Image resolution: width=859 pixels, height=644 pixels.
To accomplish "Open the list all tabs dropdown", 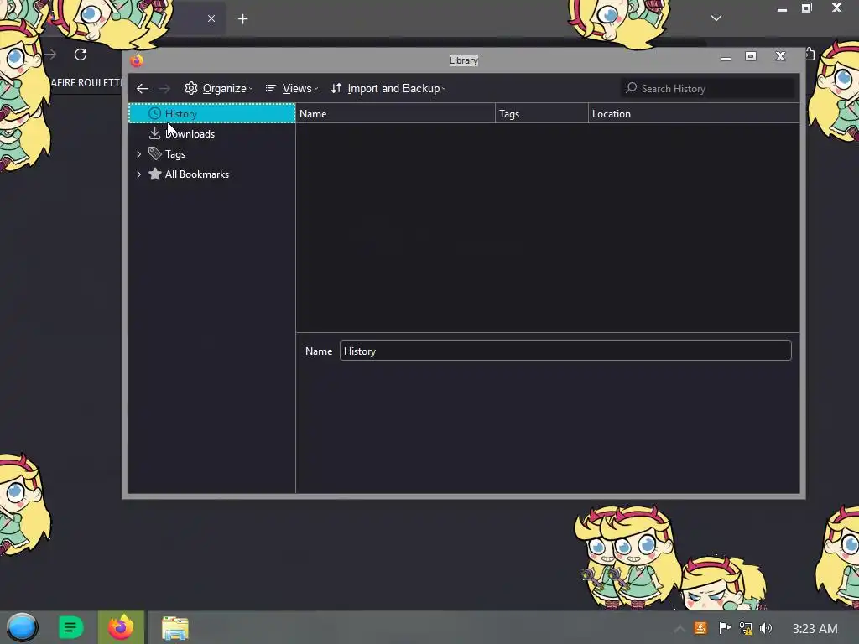I will point(716,18).
